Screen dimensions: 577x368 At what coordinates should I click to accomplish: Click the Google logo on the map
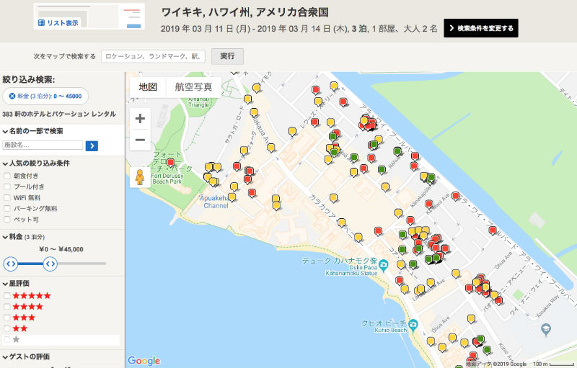(x=144, y=361)
